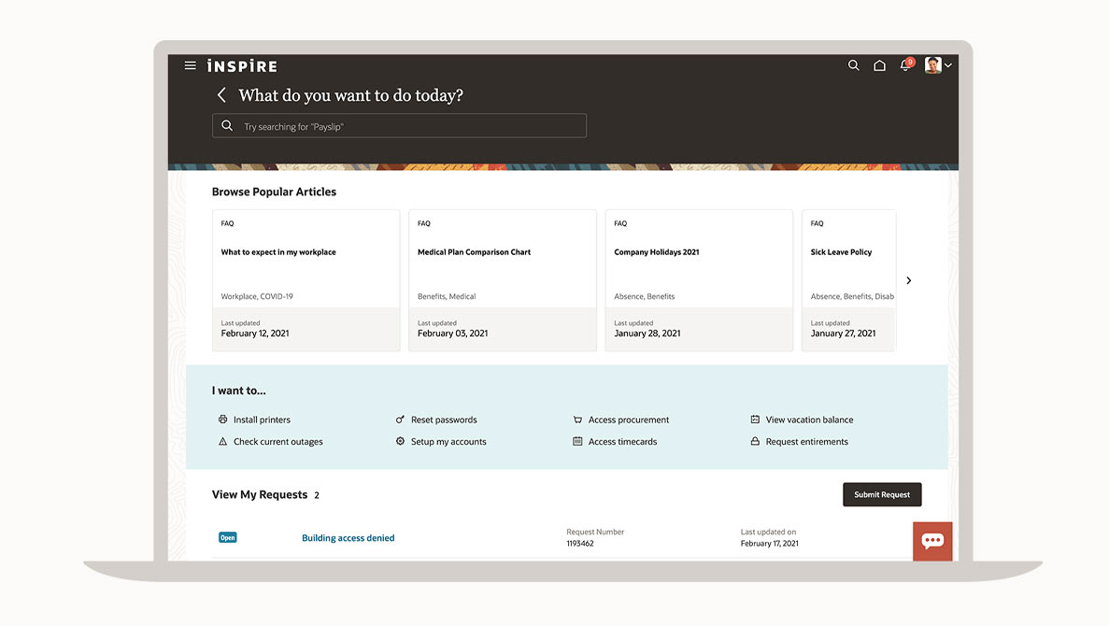Open the hamburger navigation menu
1109x626 pixels.
[191, 65]
